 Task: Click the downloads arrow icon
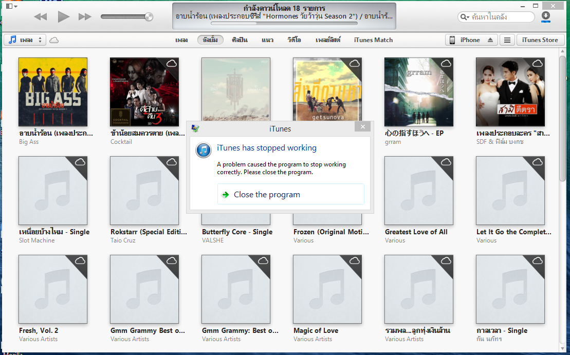(545, 16)
